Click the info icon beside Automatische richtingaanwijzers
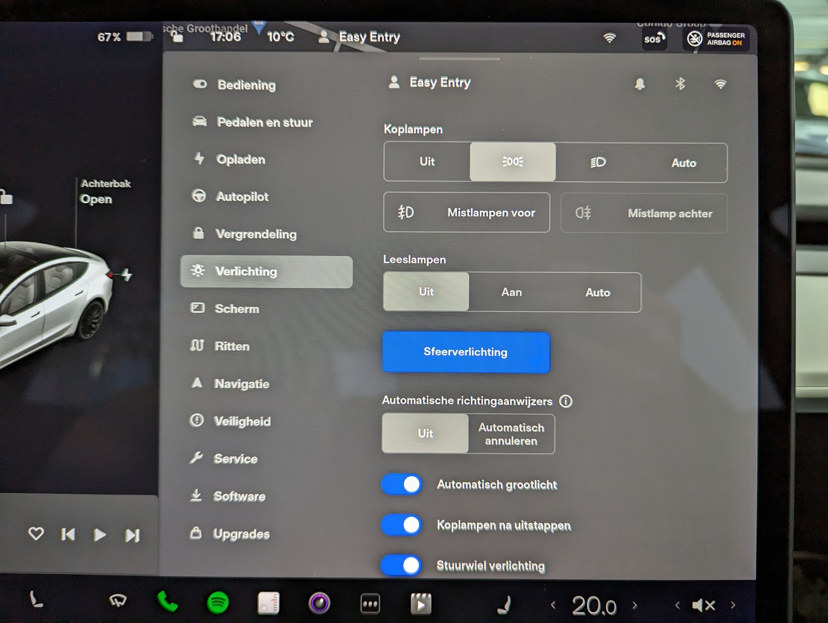Image resolution: width=828 pixels, height=623 pixels. point(565,402)
